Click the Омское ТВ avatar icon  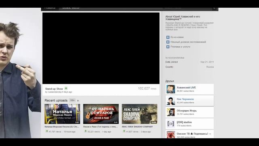(x=171, y=135)
